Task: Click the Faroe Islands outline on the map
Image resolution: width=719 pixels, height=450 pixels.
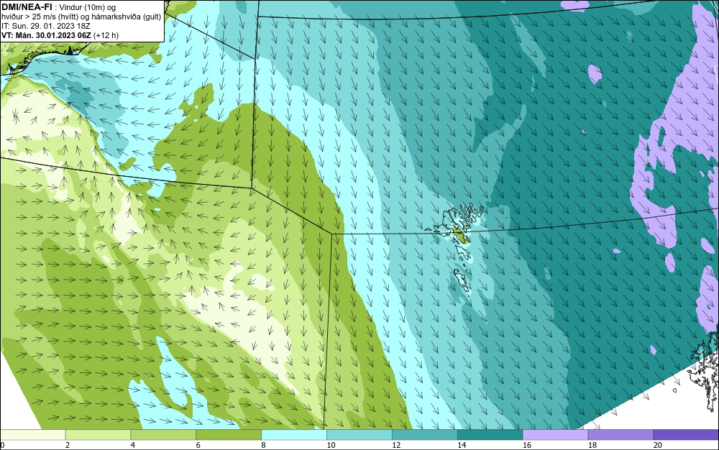Action: [x=455, y=247]
